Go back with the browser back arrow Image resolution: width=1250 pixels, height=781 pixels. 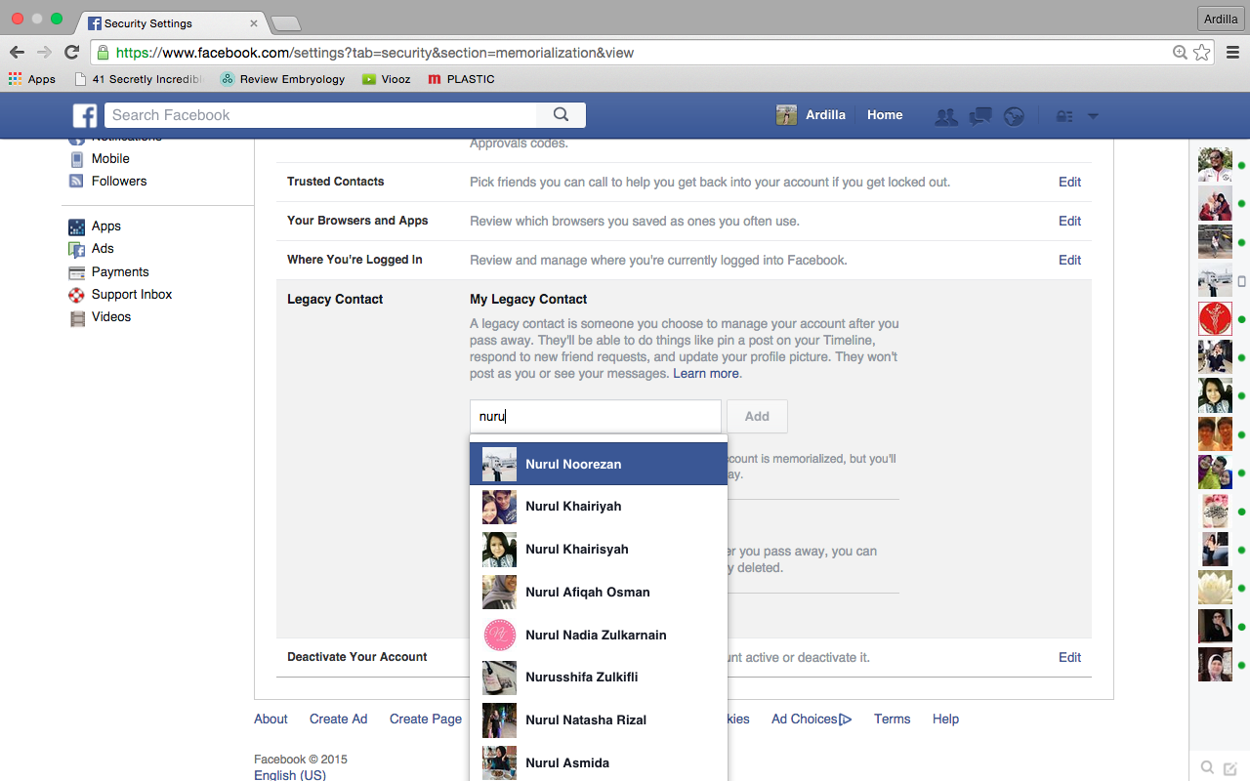tap(18, 53)
